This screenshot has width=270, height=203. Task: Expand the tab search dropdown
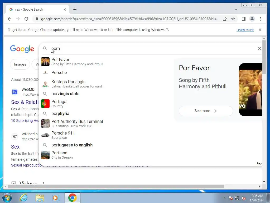click(235, 10)
